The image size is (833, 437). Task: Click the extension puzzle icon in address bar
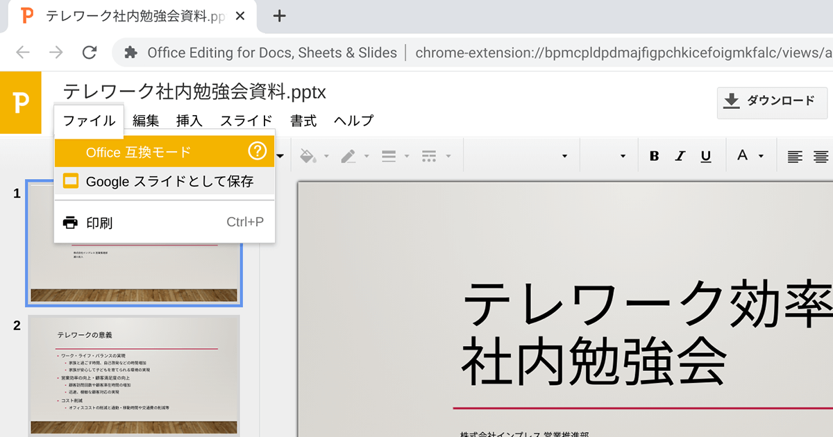pos(130,53)
